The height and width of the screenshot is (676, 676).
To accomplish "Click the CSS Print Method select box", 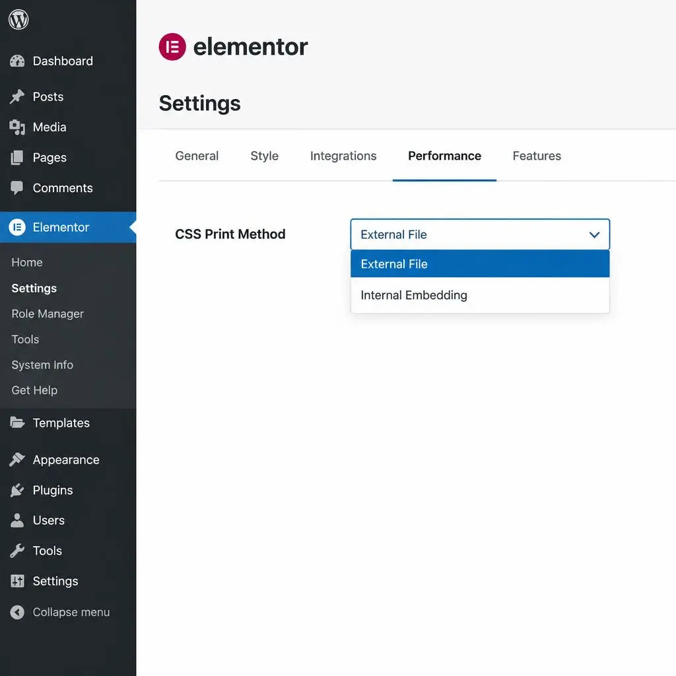I will pos(480,234).
